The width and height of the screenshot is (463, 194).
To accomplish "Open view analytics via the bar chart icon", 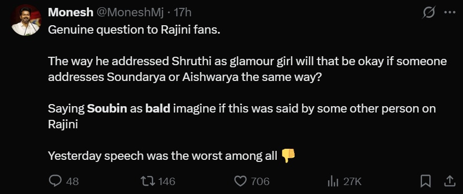I will [333, 181].
